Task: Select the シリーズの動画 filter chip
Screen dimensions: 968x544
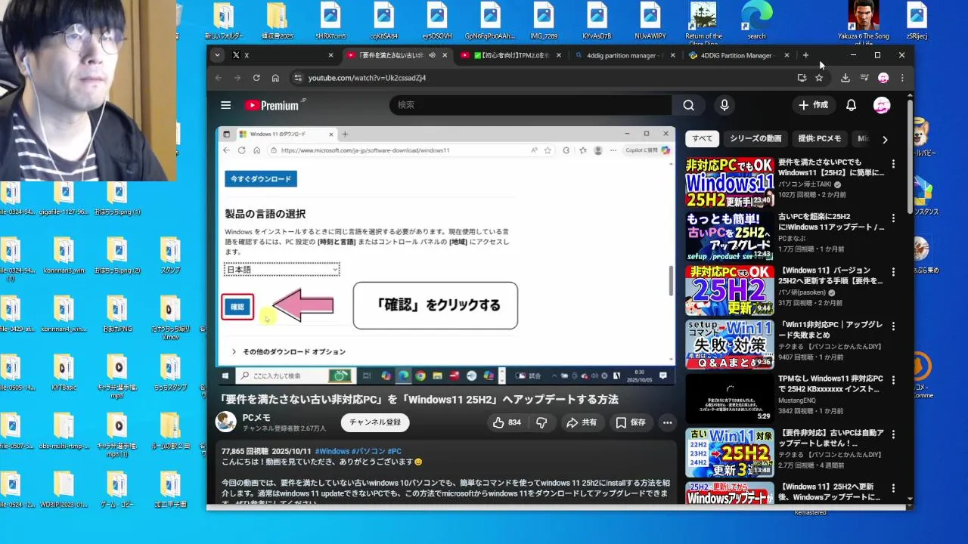Action: [x=755, y=139]
